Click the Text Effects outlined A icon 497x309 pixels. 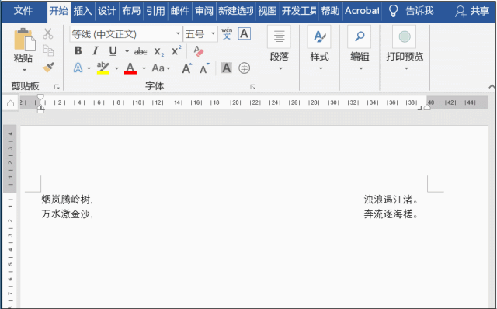[78, 68]
